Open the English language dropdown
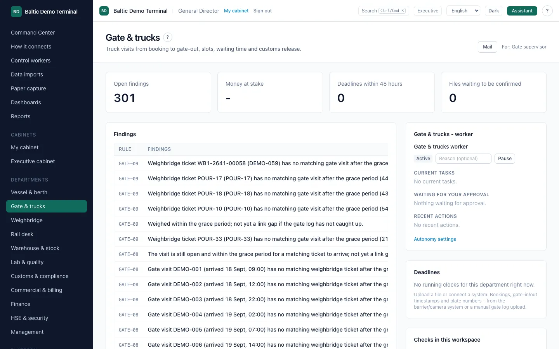559x349 pixels. (x=464, y=11)
